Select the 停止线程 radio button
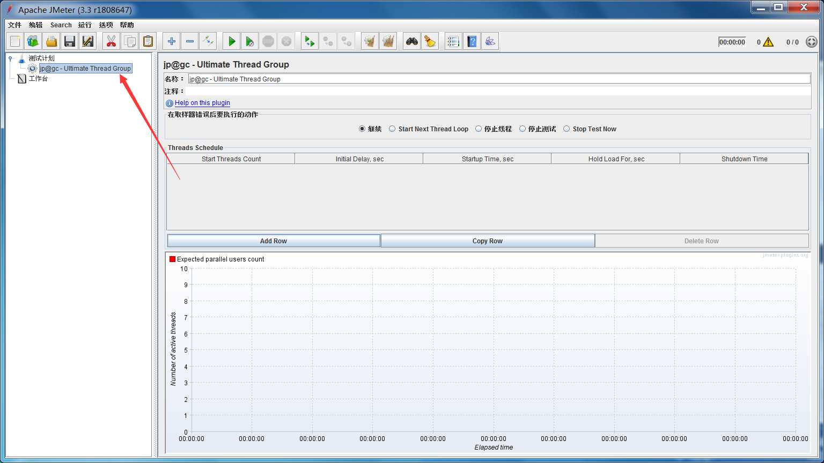 (x=479, y=129)
